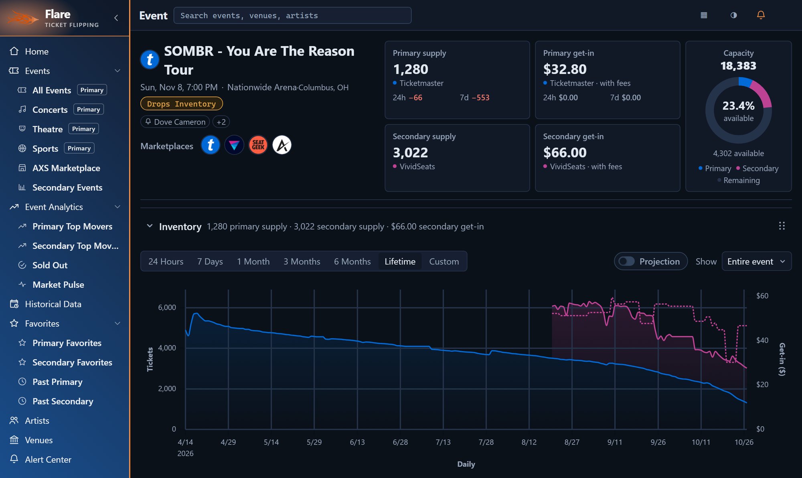Select the SeatGeek marketplace icon
Screen dimensions: 802x478
coord(258,145)
